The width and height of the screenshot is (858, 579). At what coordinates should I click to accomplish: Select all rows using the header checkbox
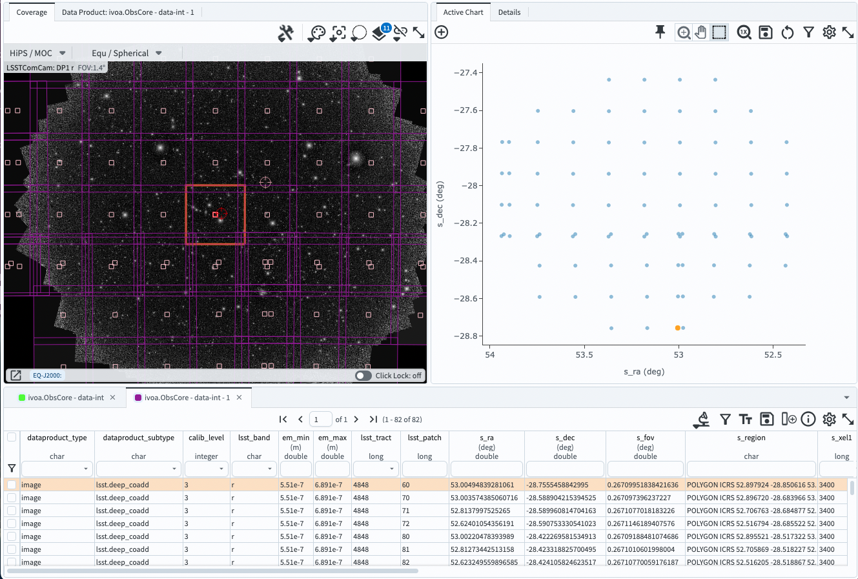[12, 438]
